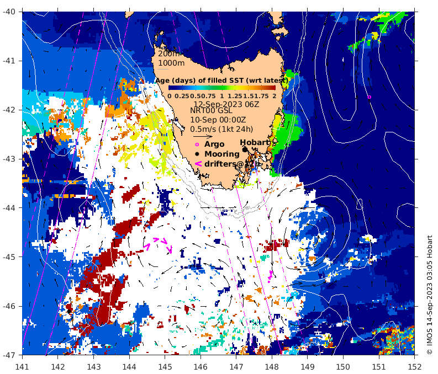Click the 'Argo' legend text
This screenshot has height=374, width=438.
(x=214, y=144)
